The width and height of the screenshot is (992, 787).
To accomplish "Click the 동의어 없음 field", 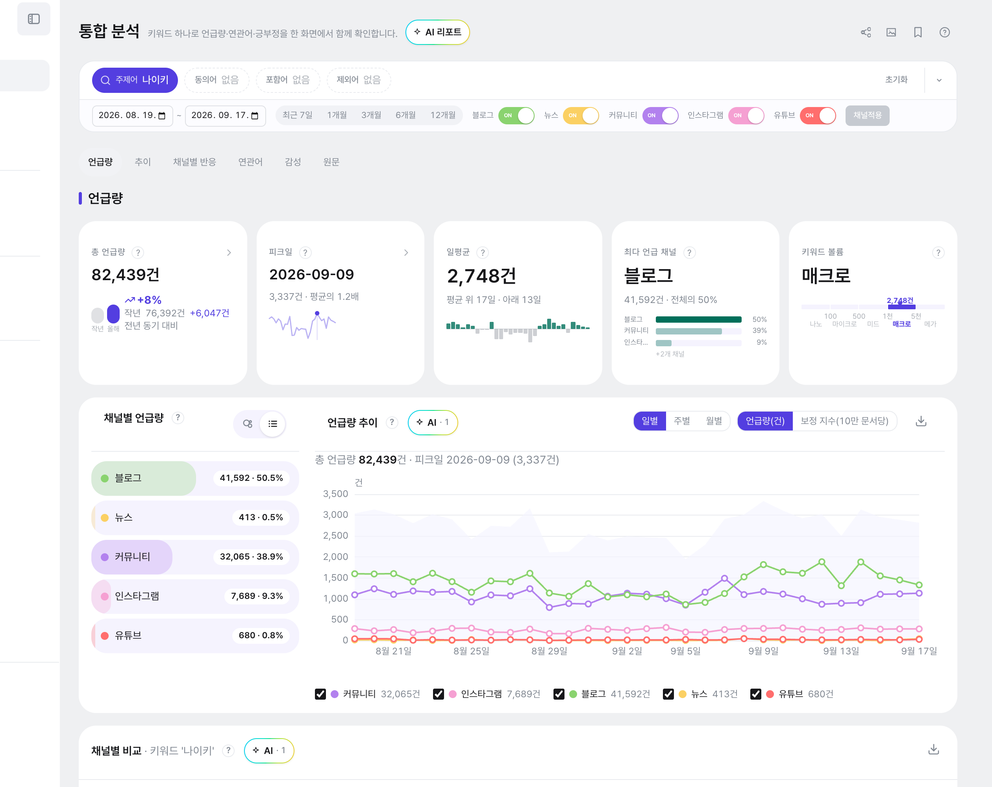I will point(217,80).
